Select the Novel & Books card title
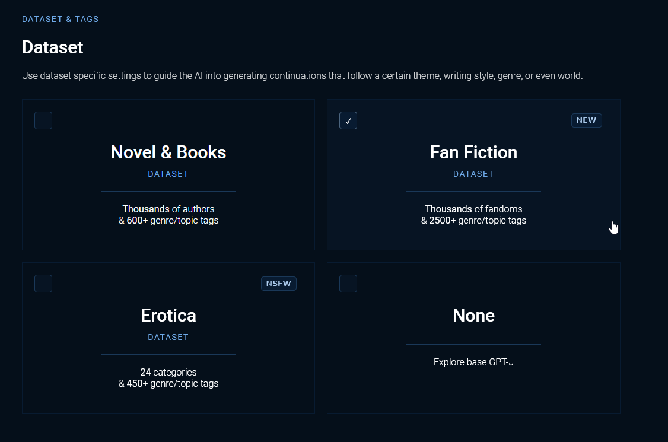 point(168,152)
